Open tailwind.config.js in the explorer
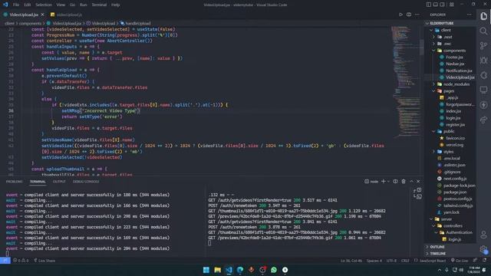The image size is (491, 276). coord(457,205)
